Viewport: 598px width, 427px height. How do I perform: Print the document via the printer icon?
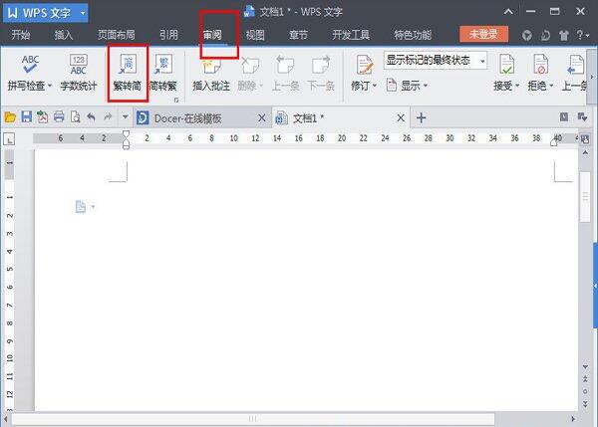coord(59,116)
